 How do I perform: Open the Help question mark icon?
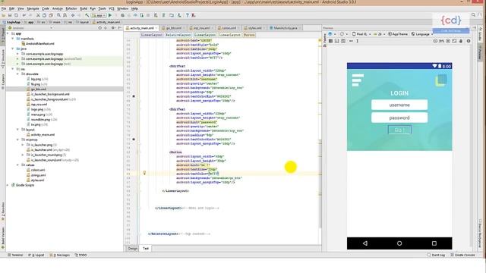(188, 15)
